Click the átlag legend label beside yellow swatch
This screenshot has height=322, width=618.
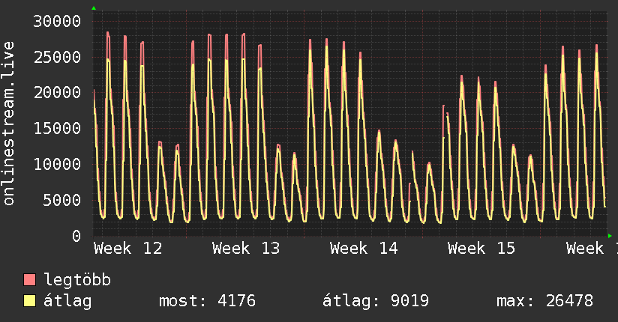pyautogui.click(x=67, y=301)
